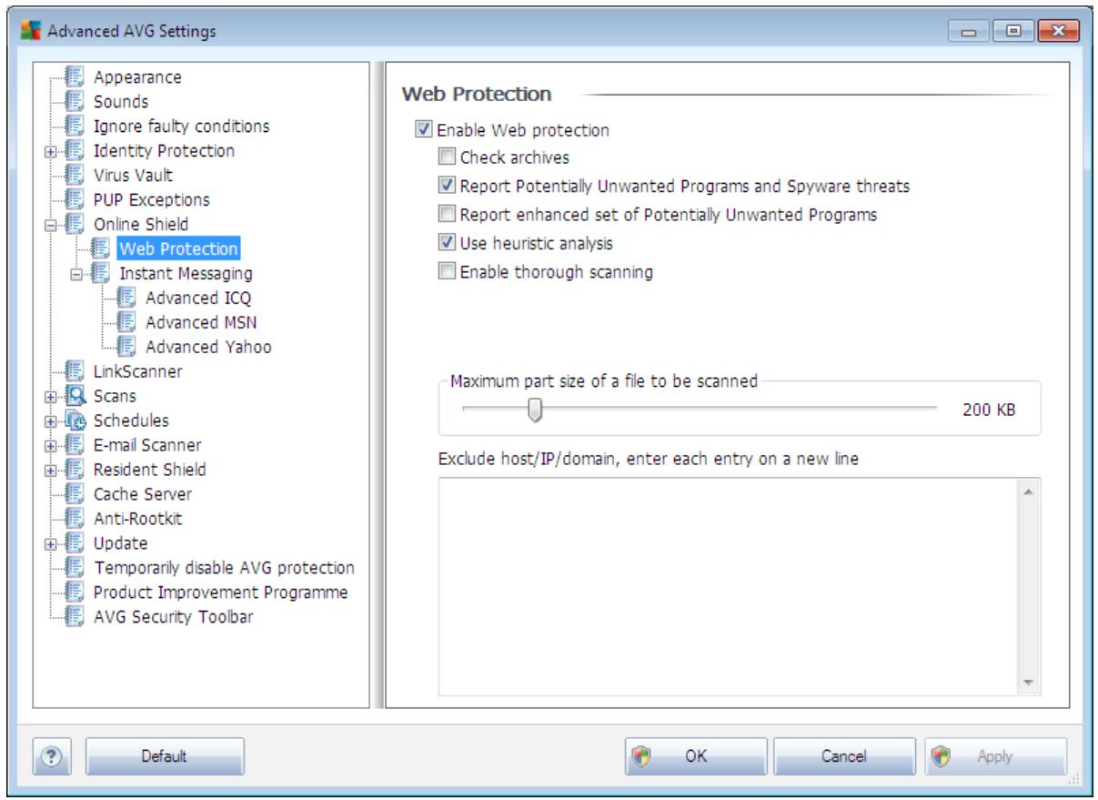
Task: Toggle Use heuristic analysis checkbox
Action: 446,243
